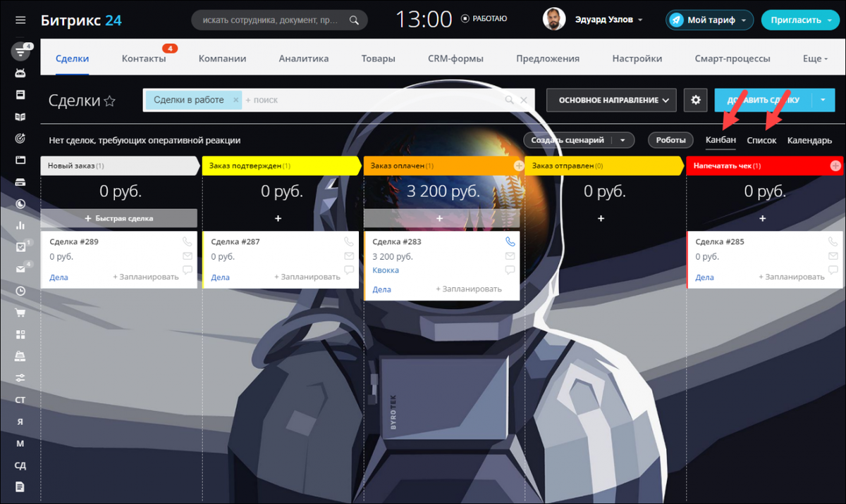Click the Роботы button
The height and width of the screenshot is (504, 846).
[x=670, y=140]
